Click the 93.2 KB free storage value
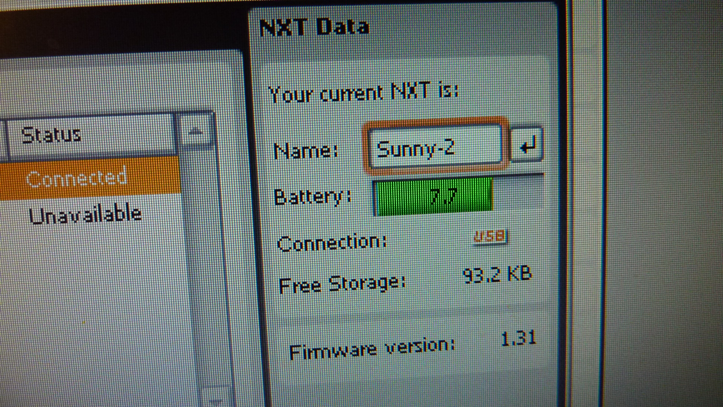This screenshot has height=407, width=723. [497, 275]
